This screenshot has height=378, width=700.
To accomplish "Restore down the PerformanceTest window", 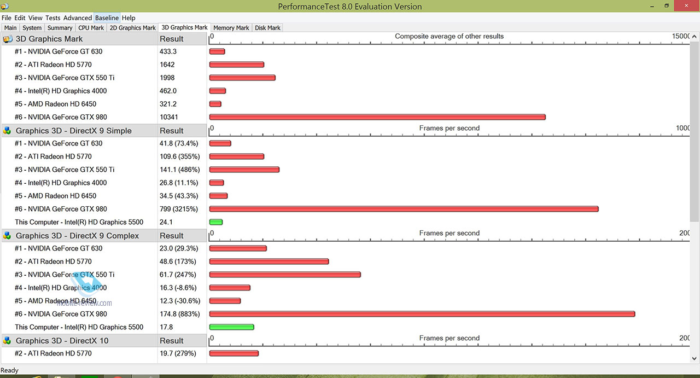I will click(x=667, y=5).
